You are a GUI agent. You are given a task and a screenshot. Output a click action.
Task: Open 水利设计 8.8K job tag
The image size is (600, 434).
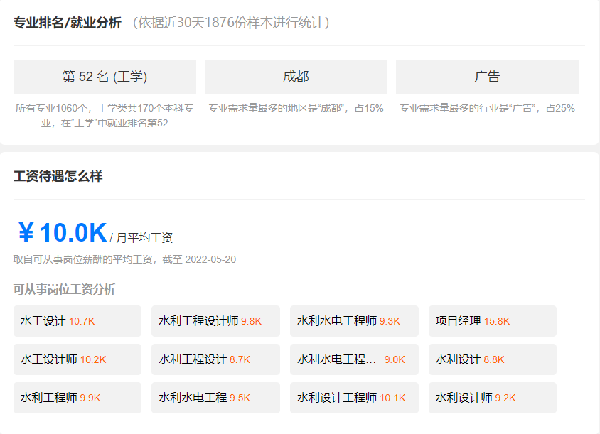(x=493, y=359)
